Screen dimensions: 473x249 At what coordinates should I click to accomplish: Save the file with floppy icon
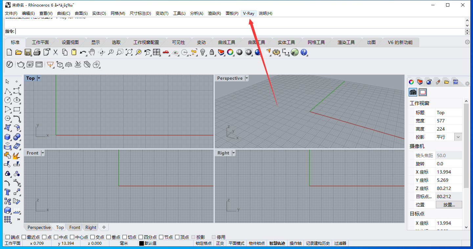click(28, 52)
